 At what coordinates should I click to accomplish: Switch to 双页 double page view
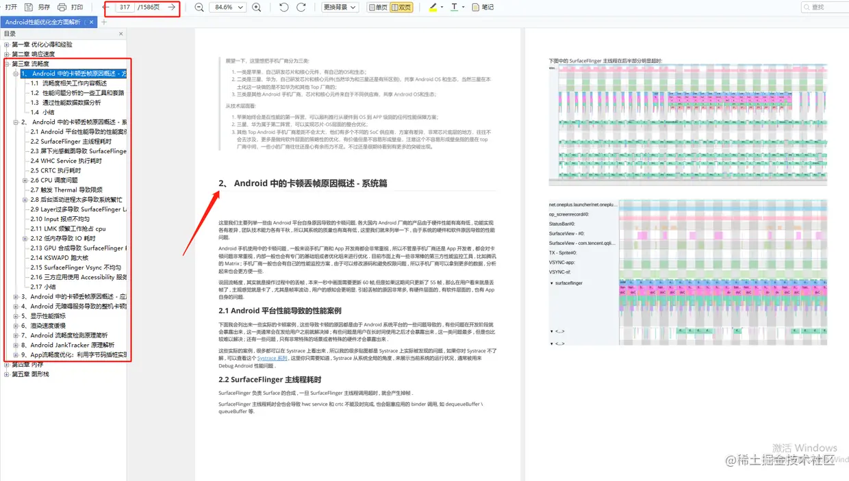[401, 7]
